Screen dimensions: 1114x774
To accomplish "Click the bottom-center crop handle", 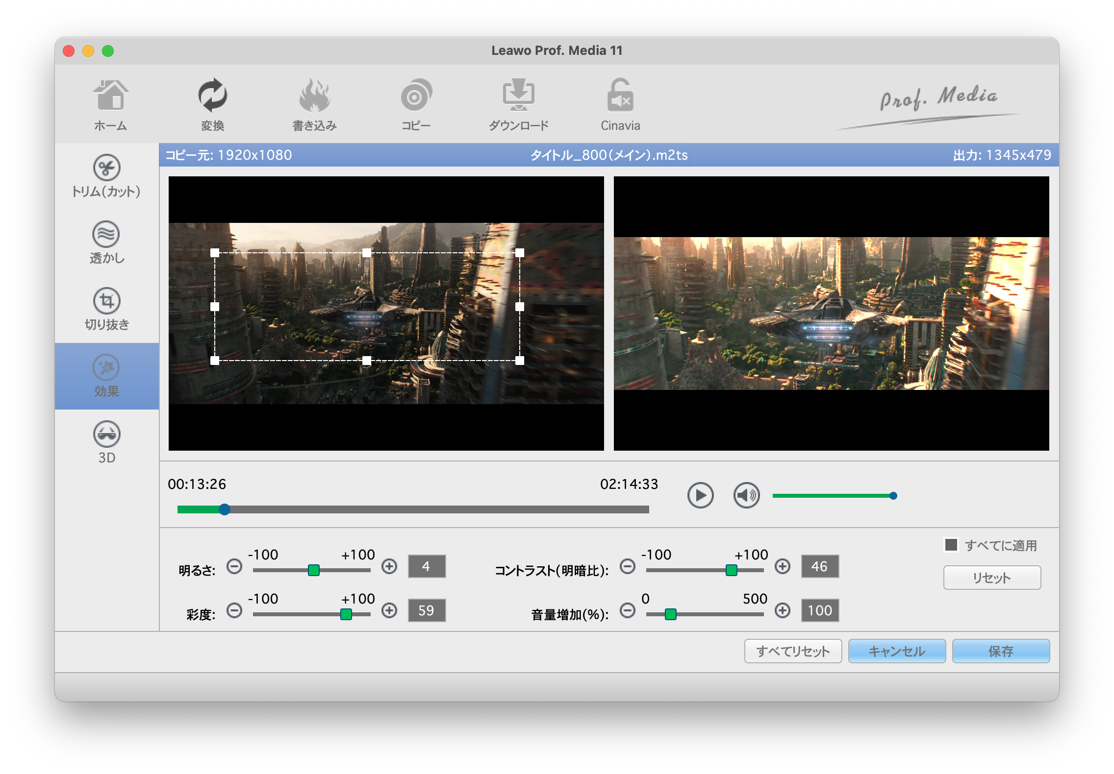I will click(x=367, y=361).
